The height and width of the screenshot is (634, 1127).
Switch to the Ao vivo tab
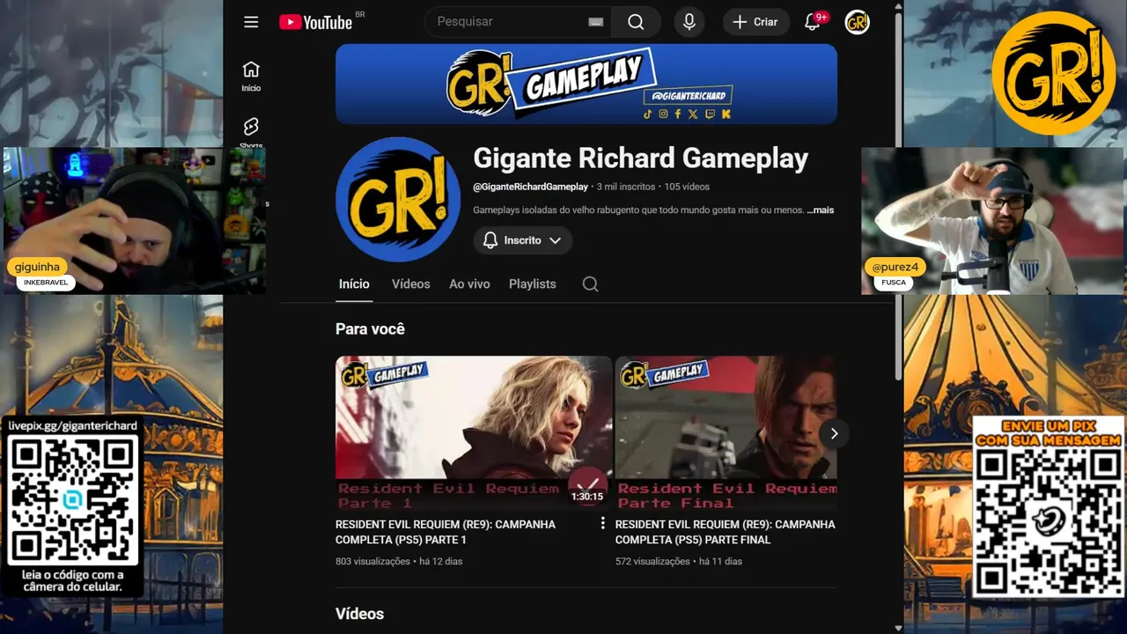point(469,284)
